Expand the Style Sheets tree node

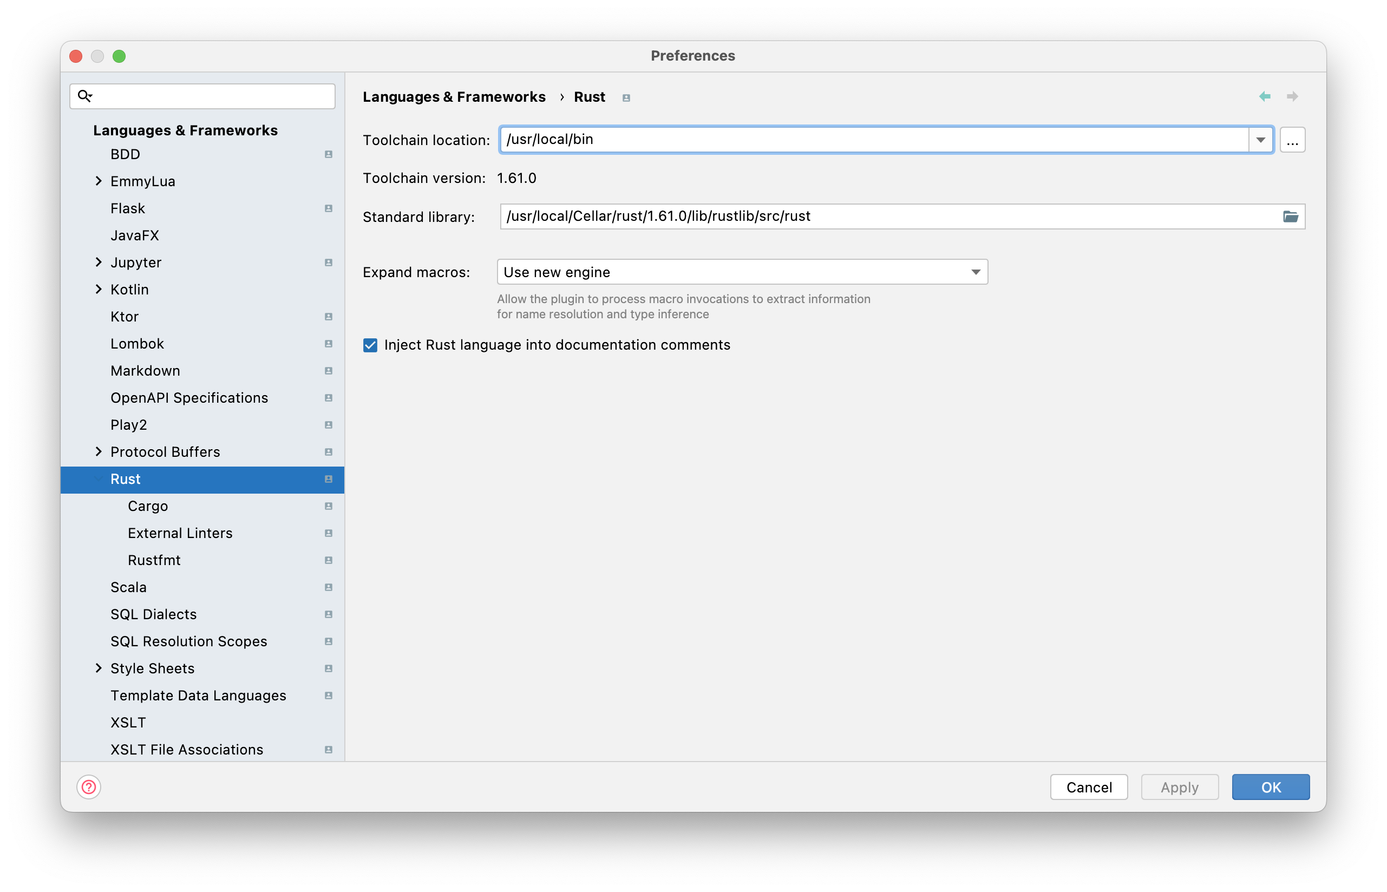[x=99, y=668]
